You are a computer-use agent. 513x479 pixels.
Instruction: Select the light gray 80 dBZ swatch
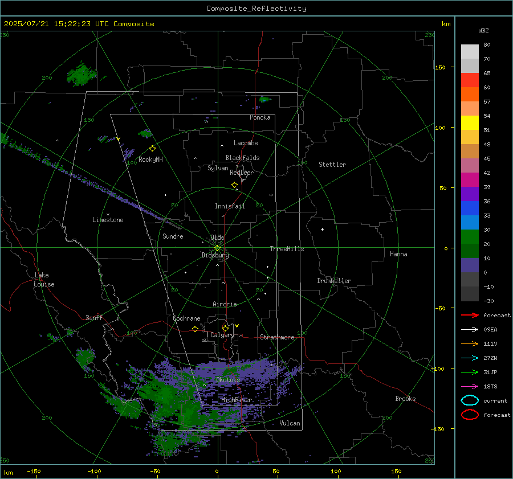(x=470, y=51)
